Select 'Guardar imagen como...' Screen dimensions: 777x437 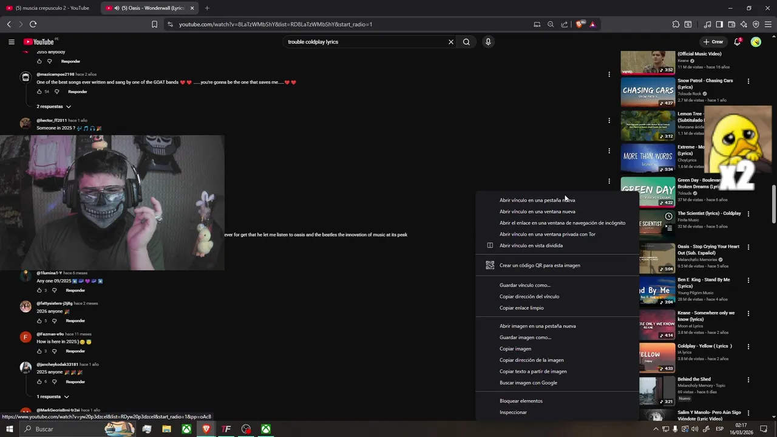click(x=557, y=337)
